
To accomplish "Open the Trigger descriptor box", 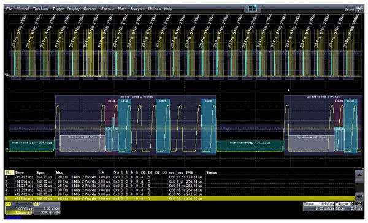I will 349,206.
